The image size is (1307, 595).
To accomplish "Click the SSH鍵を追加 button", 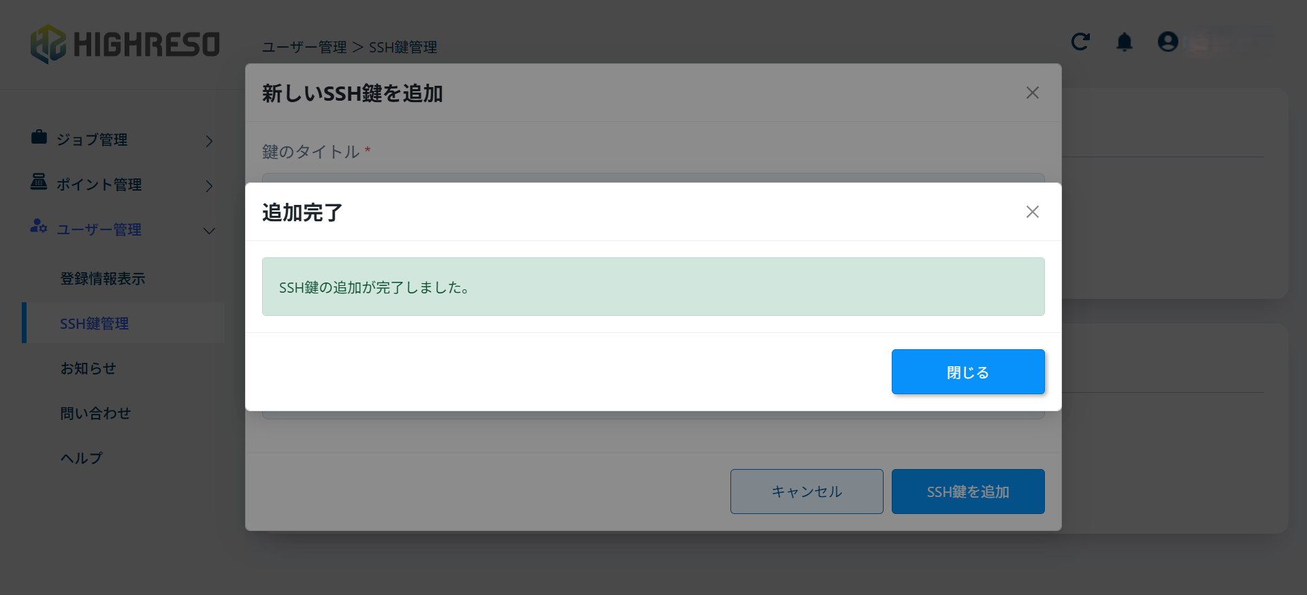I will point(967,492).
